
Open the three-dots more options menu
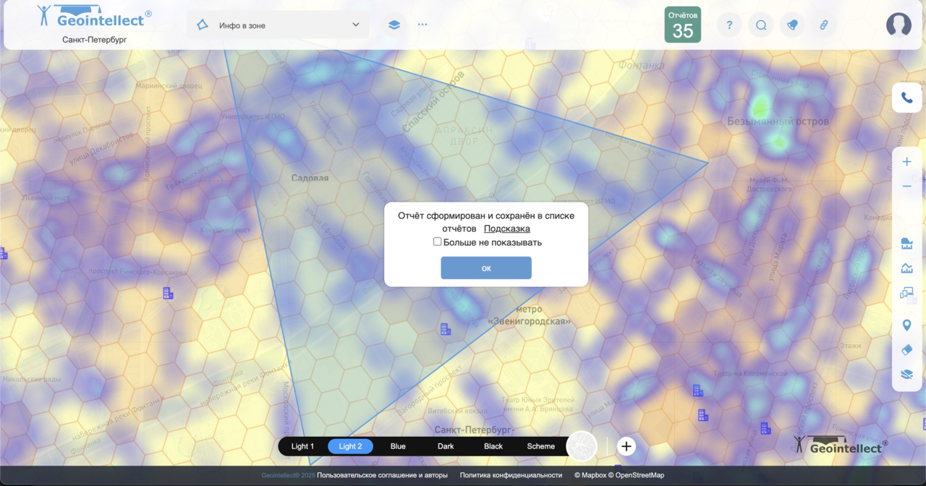coord(422,25)
